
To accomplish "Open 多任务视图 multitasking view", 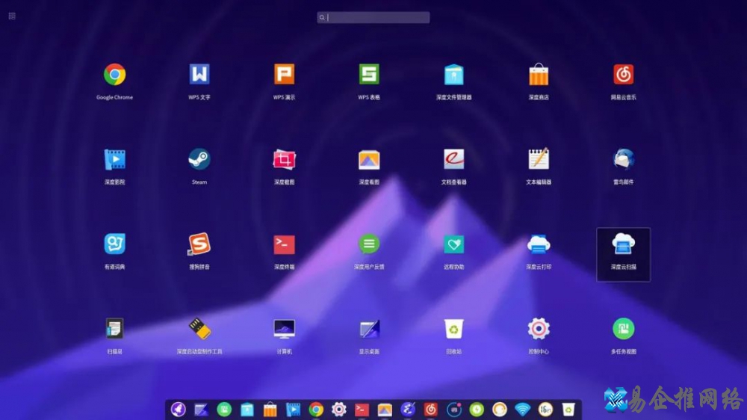I will [x=623, y=329].
